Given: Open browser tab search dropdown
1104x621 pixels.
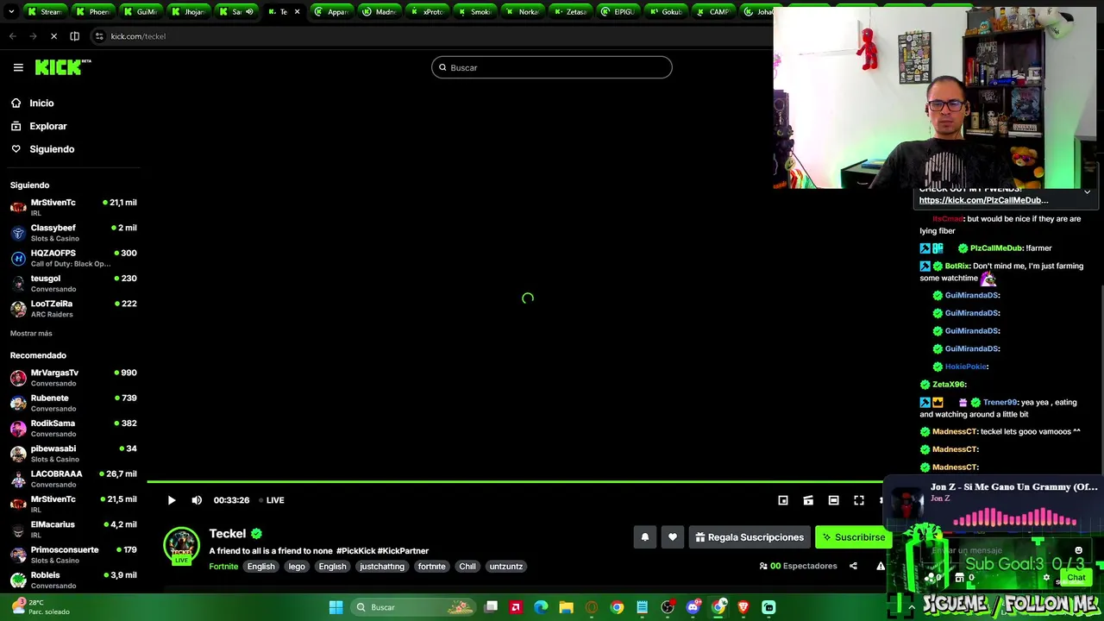Looking at the screenshot, I should (x=10, y=11).
